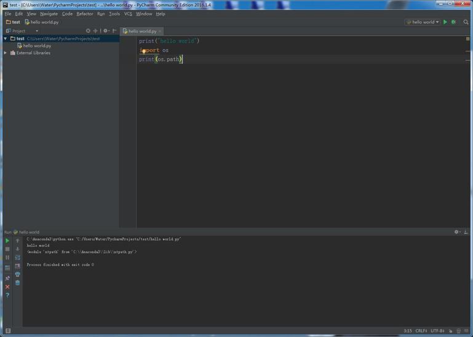Hide the Run tool window
This screenshot has width=473, height=337.
click(466, 232)
